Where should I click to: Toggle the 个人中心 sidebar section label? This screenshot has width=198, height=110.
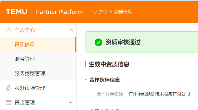pos(25,30)
